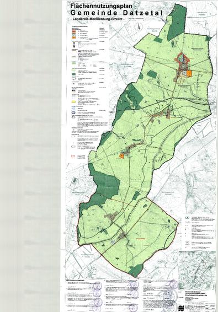218x312 pixels.
Task: Pick the dark green forest legend swatch
Action: pos(73,74)
